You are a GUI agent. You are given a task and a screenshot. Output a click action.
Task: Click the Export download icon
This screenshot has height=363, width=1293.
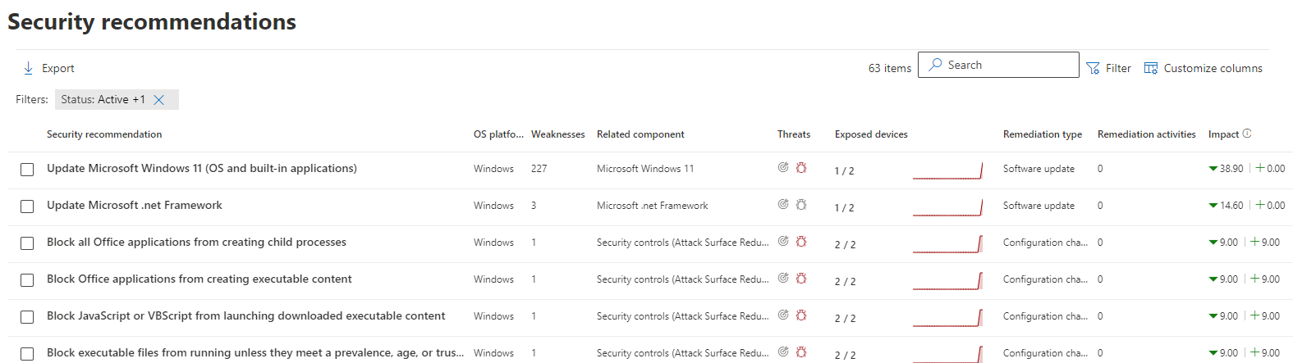point(29,68)
